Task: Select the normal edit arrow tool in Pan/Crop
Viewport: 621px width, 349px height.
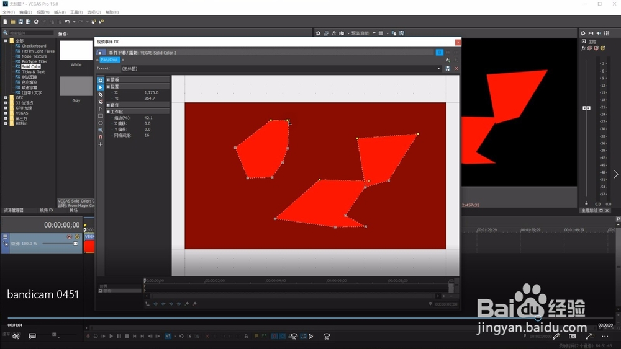Action: click(x=101, y=87)
